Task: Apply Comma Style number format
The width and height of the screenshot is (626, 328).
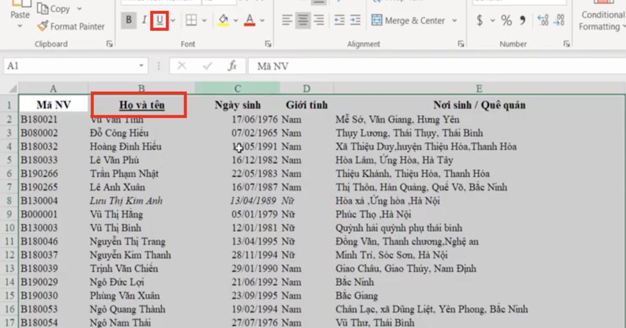Action: pyautogui.click(x=522, y=20)
